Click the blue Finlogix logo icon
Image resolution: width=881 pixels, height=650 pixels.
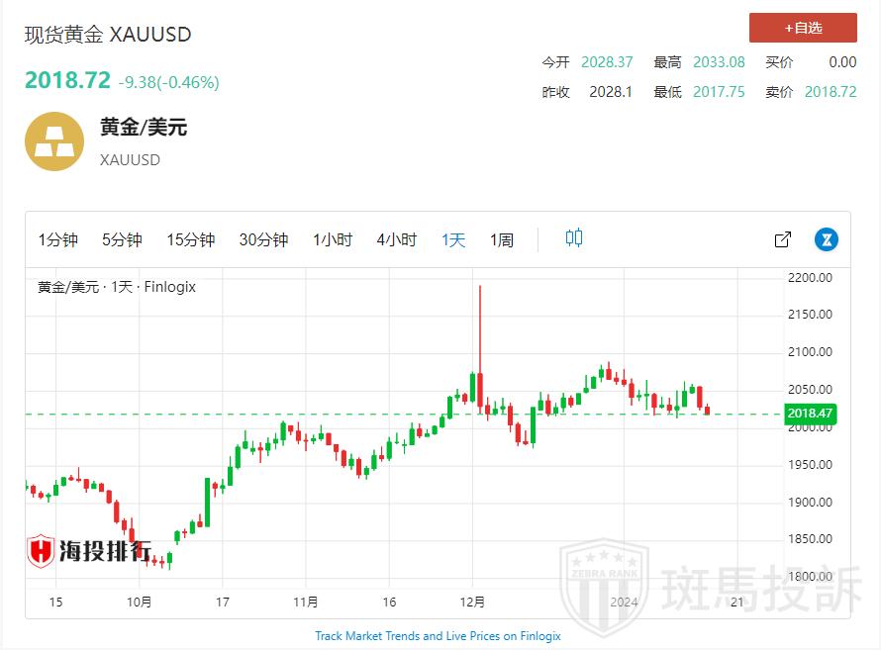827,239
